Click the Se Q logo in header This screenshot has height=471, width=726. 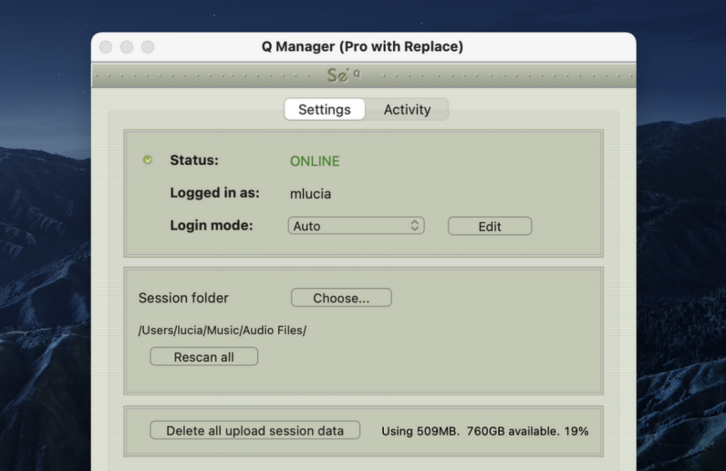pos(344,75)
